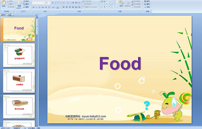This screenshot has height=129, width=202.
Task: Select the Left Brace shape
Action: pyautogui.click(x=112, y=7)
